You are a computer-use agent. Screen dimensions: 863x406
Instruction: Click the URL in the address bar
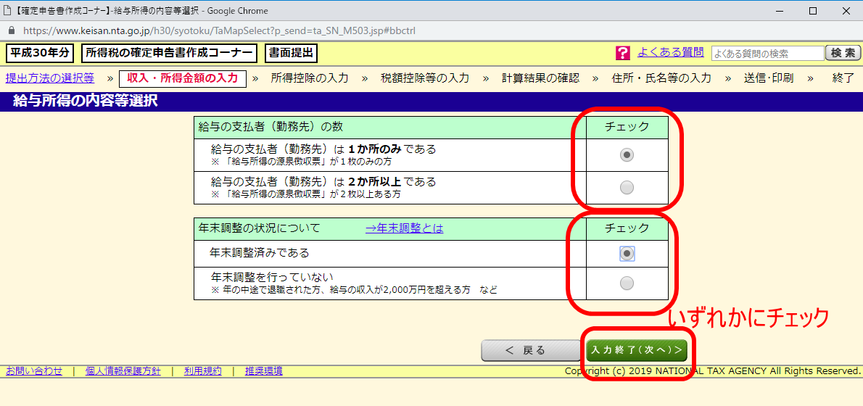(x=218, y=31)
